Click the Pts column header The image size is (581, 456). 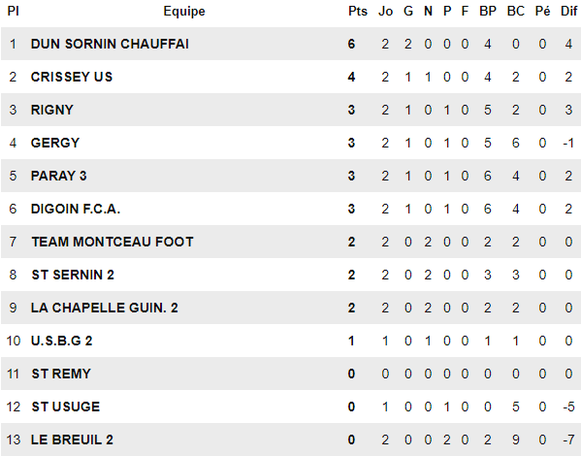tap(358, 12)
